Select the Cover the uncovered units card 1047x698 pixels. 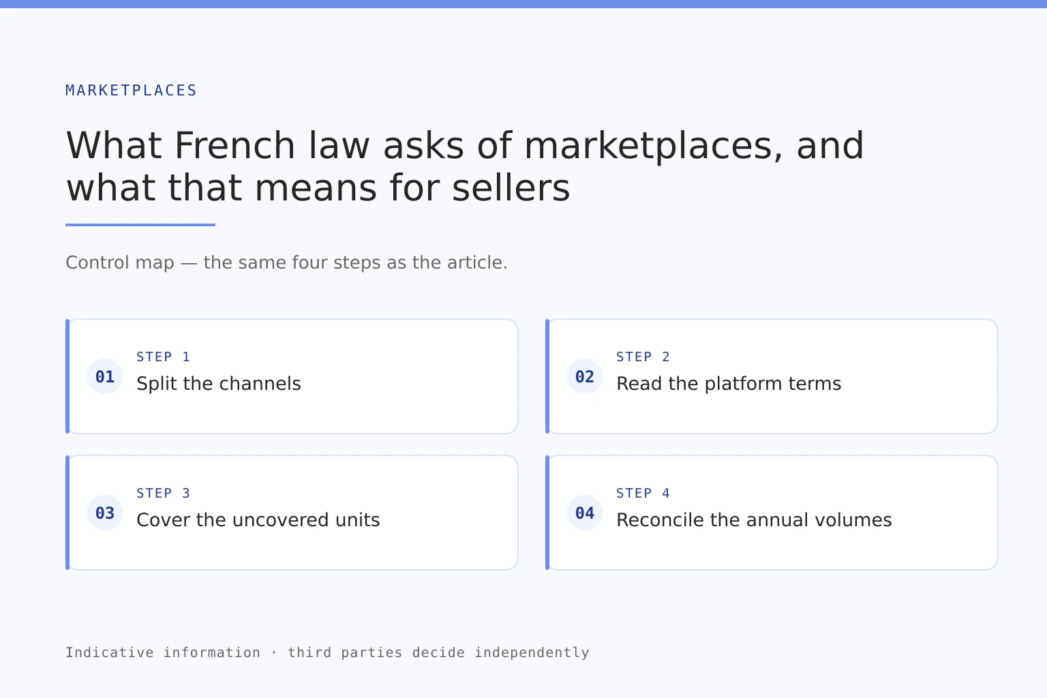(x=292, y=513)
